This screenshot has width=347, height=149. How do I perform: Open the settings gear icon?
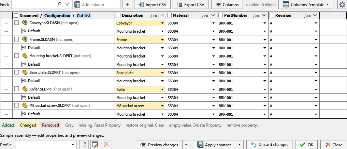coord(342,5)
